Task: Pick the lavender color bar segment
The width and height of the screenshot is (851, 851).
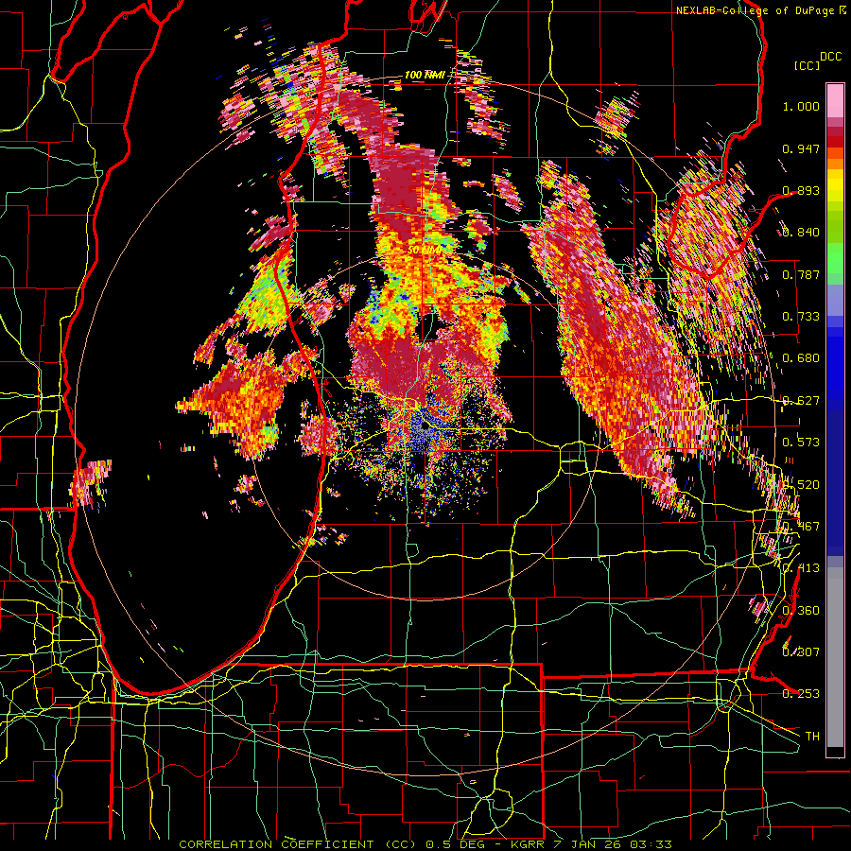Action: [835, 300]
